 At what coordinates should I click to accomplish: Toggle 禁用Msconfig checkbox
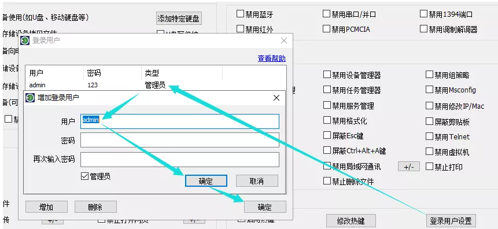pos(429,90)
